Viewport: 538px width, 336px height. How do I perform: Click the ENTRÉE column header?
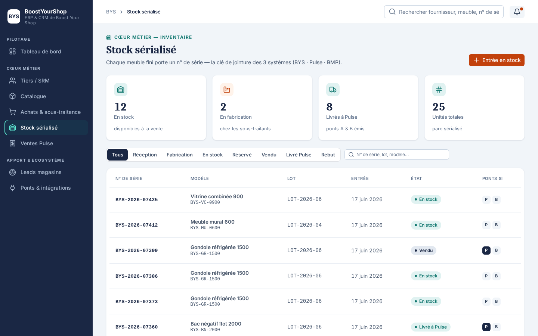360,178
